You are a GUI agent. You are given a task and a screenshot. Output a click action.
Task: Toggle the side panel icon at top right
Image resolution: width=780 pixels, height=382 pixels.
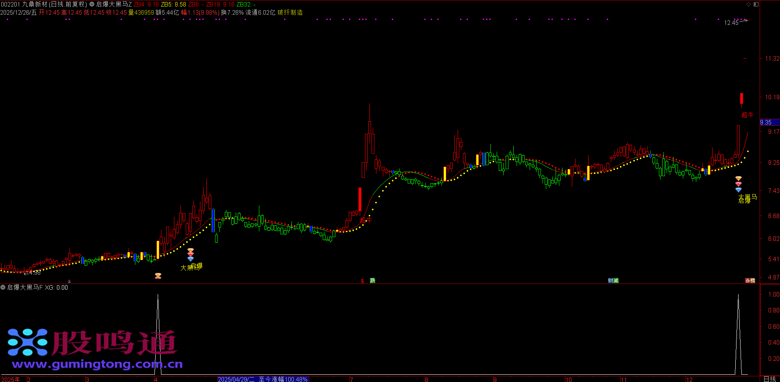coord(756,4)
